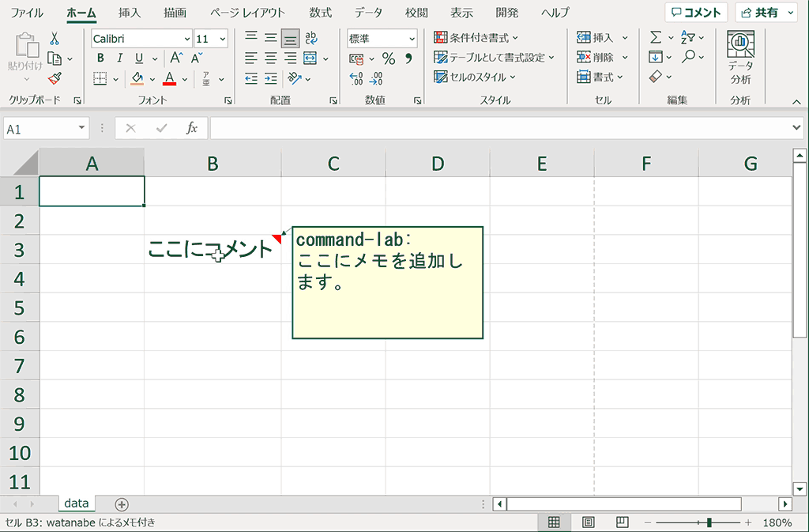
Task: Toggle italic formatting
Action: pos(120,58)
